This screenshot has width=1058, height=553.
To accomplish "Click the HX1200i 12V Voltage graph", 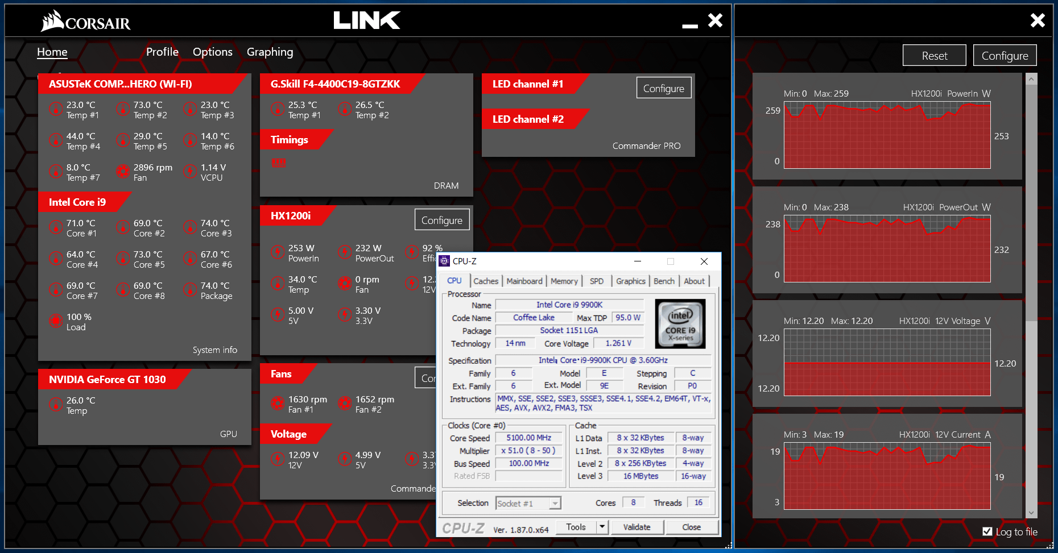I will click(x=887, y=362).
